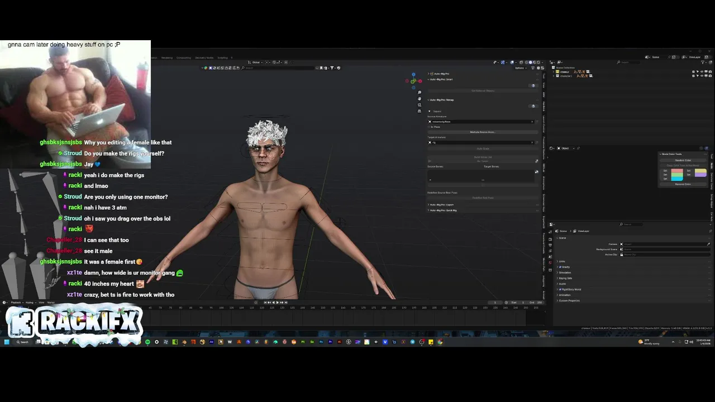Select the yellow node color swatch
This screenshot has height=402, width=715.
pos(700,170)
